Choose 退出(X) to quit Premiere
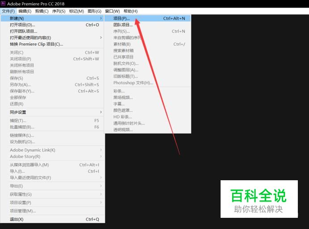Screen dimensions: 309x229 tap(52, 219)
